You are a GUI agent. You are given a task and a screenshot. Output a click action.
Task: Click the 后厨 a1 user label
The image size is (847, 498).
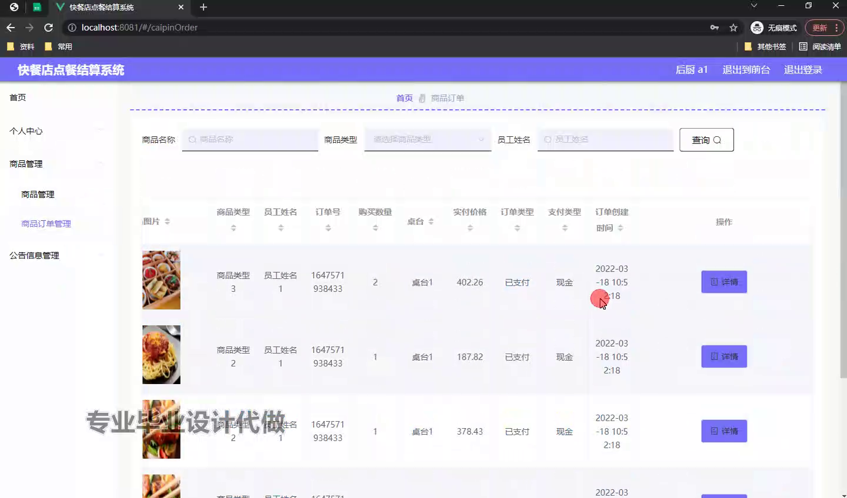(x=691, y=70)
